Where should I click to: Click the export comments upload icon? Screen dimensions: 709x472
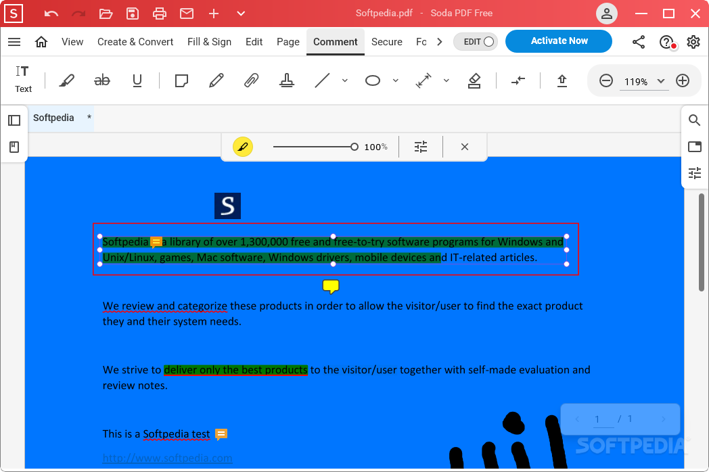tap(562, 81)
